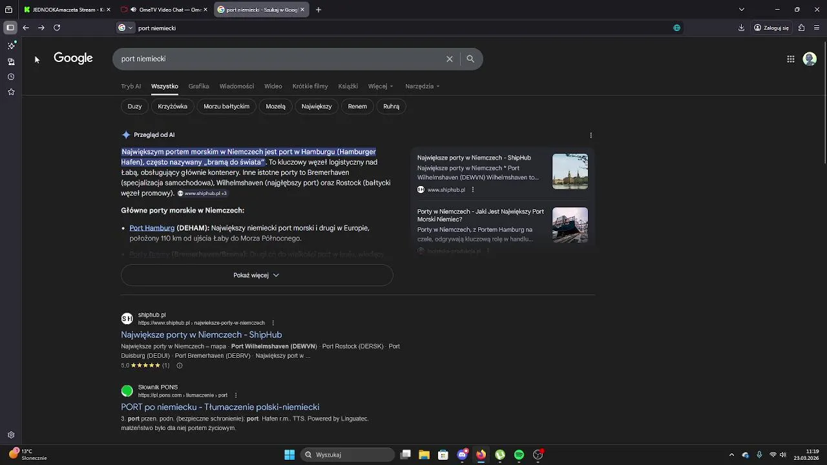
Task: Expand the Narzędzia dropdown
Action: click(423, 86)
